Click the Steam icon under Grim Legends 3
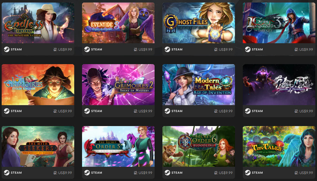The width and height of the screenshot is (317, 181). (248, 49)
